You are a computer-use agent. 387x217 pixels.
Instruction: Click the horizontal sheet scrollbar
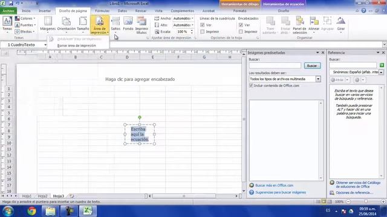(184, 196)
